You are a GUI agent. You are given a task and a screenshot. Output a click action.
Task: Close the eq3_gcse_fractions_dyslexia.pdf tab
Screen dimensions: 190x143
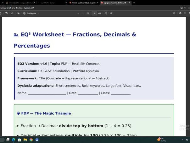pos(129,3)
